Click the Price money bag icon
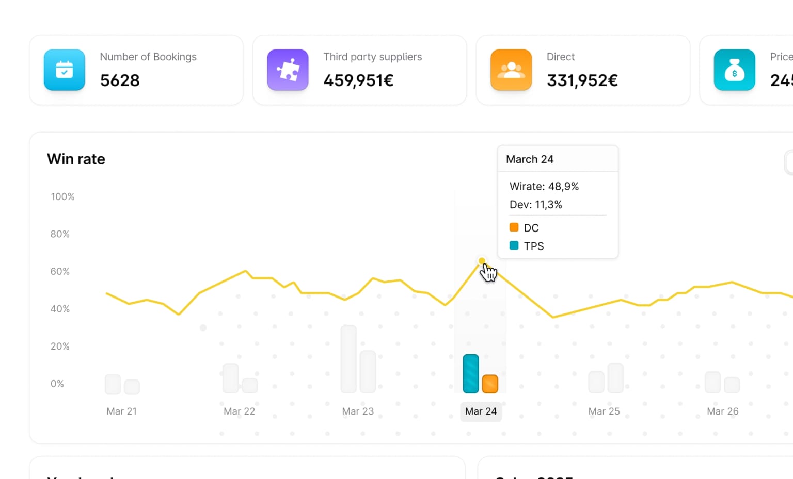Screen dimensions: 793x479 pyautogui.click(x=734, y=70)
